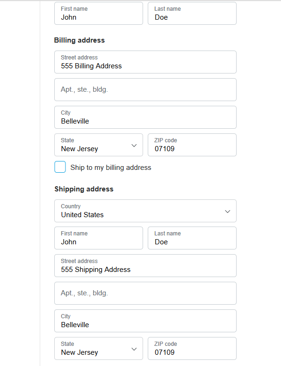Click the Country United States selector
281x366 pixels.
(x=145, y=211)
